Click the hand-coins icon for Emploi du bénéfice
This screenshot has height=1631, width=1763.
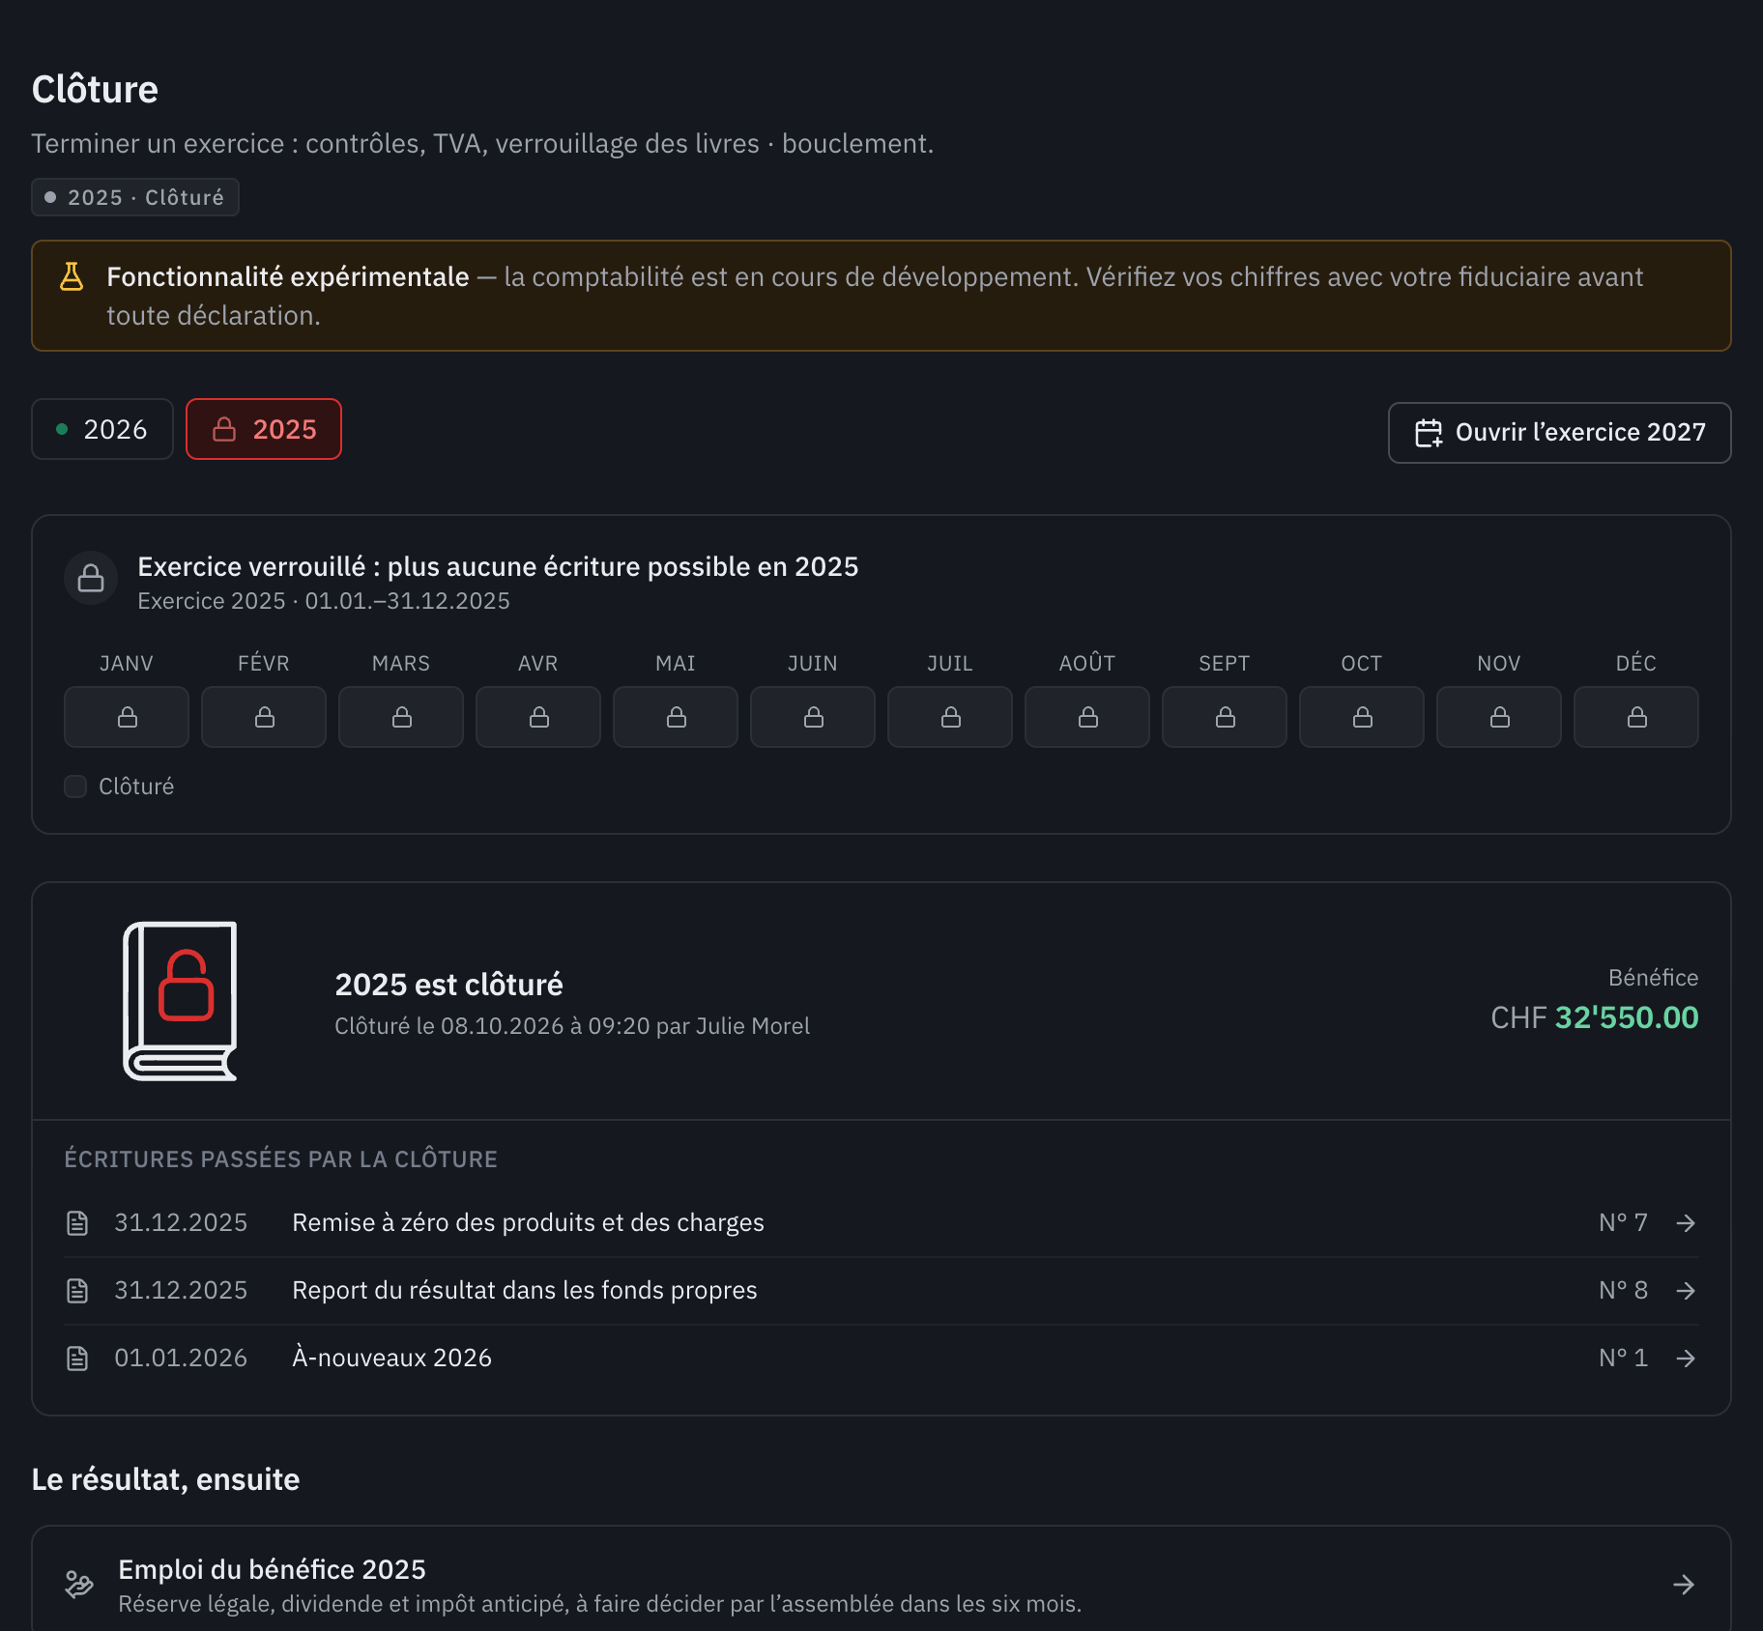79,1585
